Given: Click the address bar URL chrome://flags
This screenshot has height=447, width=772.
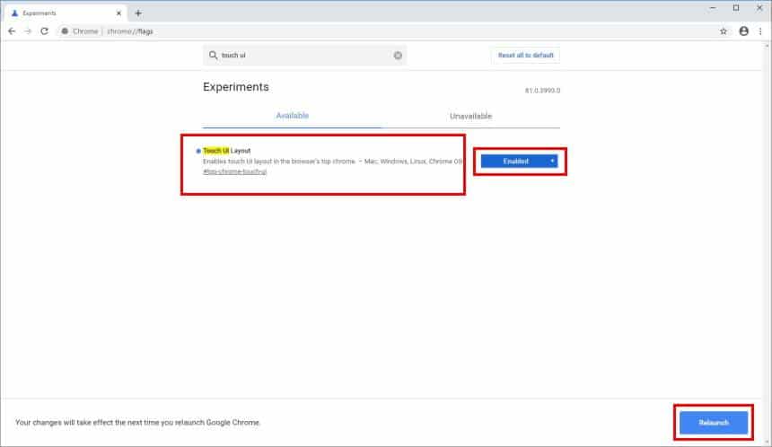Looking at the screenshot, I should click(x=130, y=31).
